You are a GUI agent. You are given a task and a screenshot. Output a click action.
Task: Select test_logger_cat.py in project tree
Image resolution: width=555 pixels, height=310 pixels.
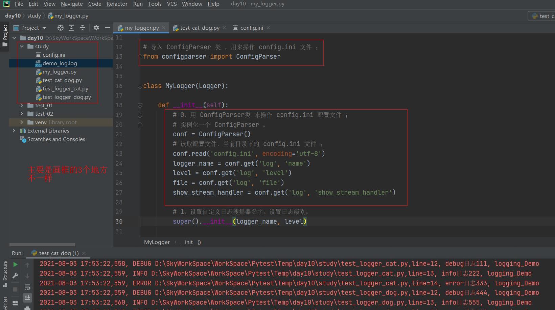coord(62,88)
